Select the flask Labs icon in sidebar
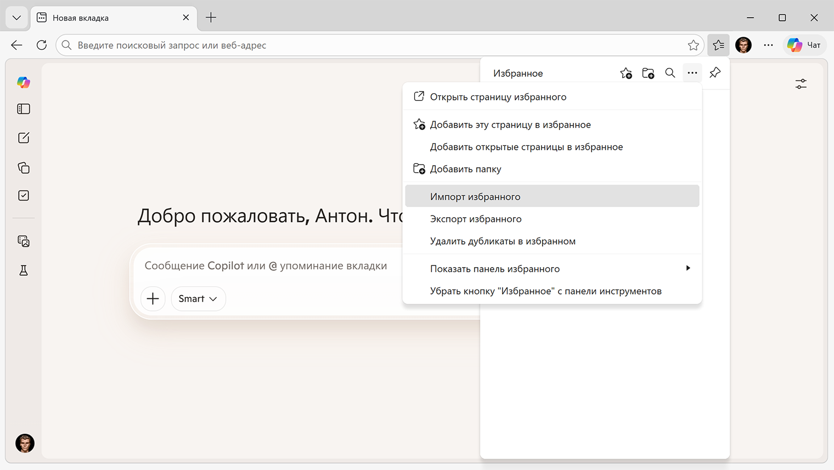The width and height of the screenshot is (834, 470). (x=24, y=270)
